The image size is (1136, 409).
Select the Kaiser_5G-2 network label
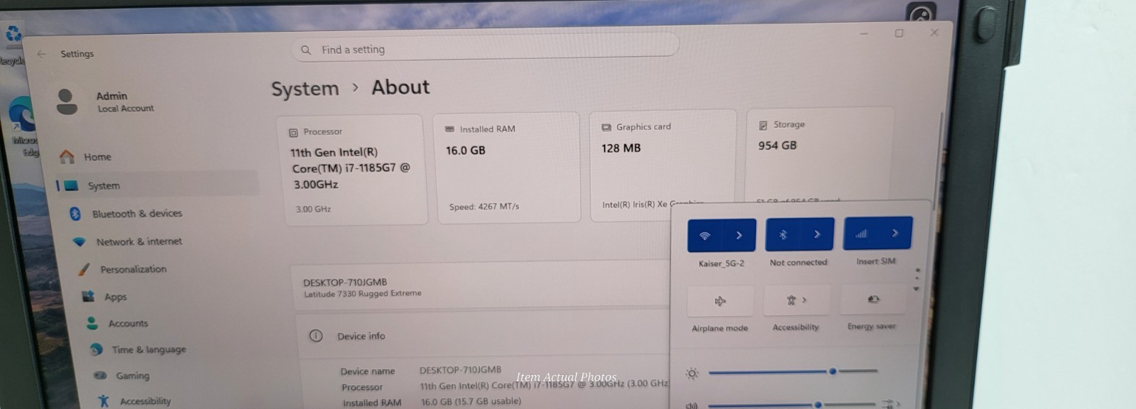(721, 263)
